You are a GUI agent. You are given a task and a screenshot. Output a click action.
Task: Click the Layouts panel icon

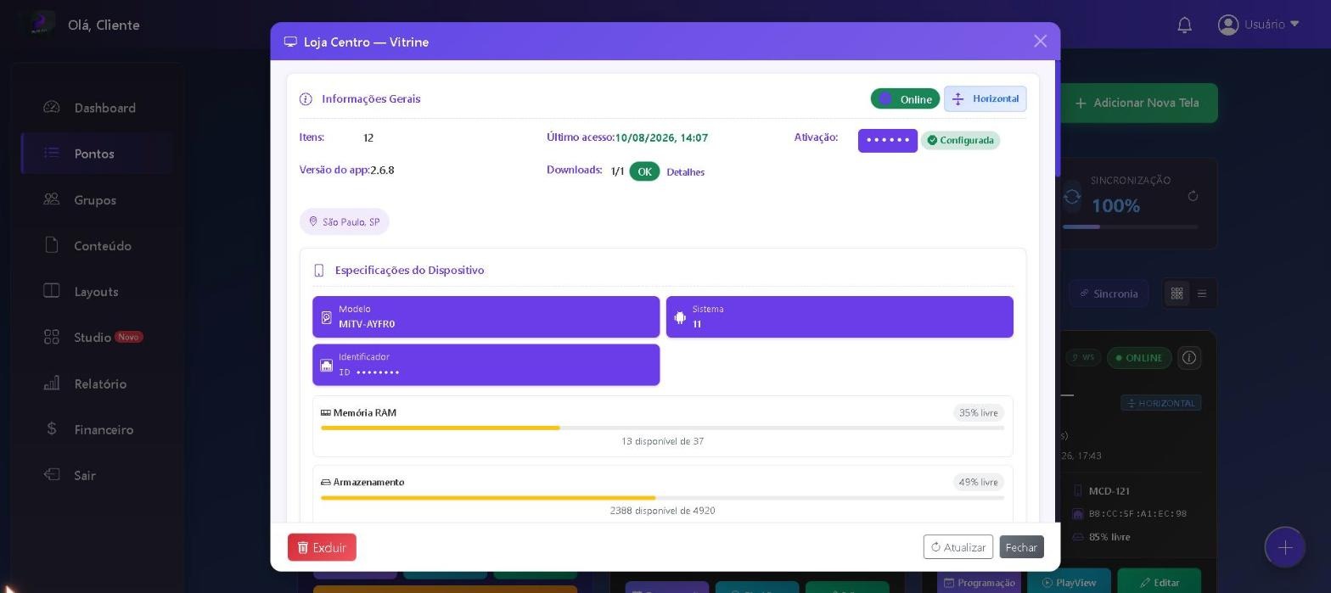coord(52,290)
